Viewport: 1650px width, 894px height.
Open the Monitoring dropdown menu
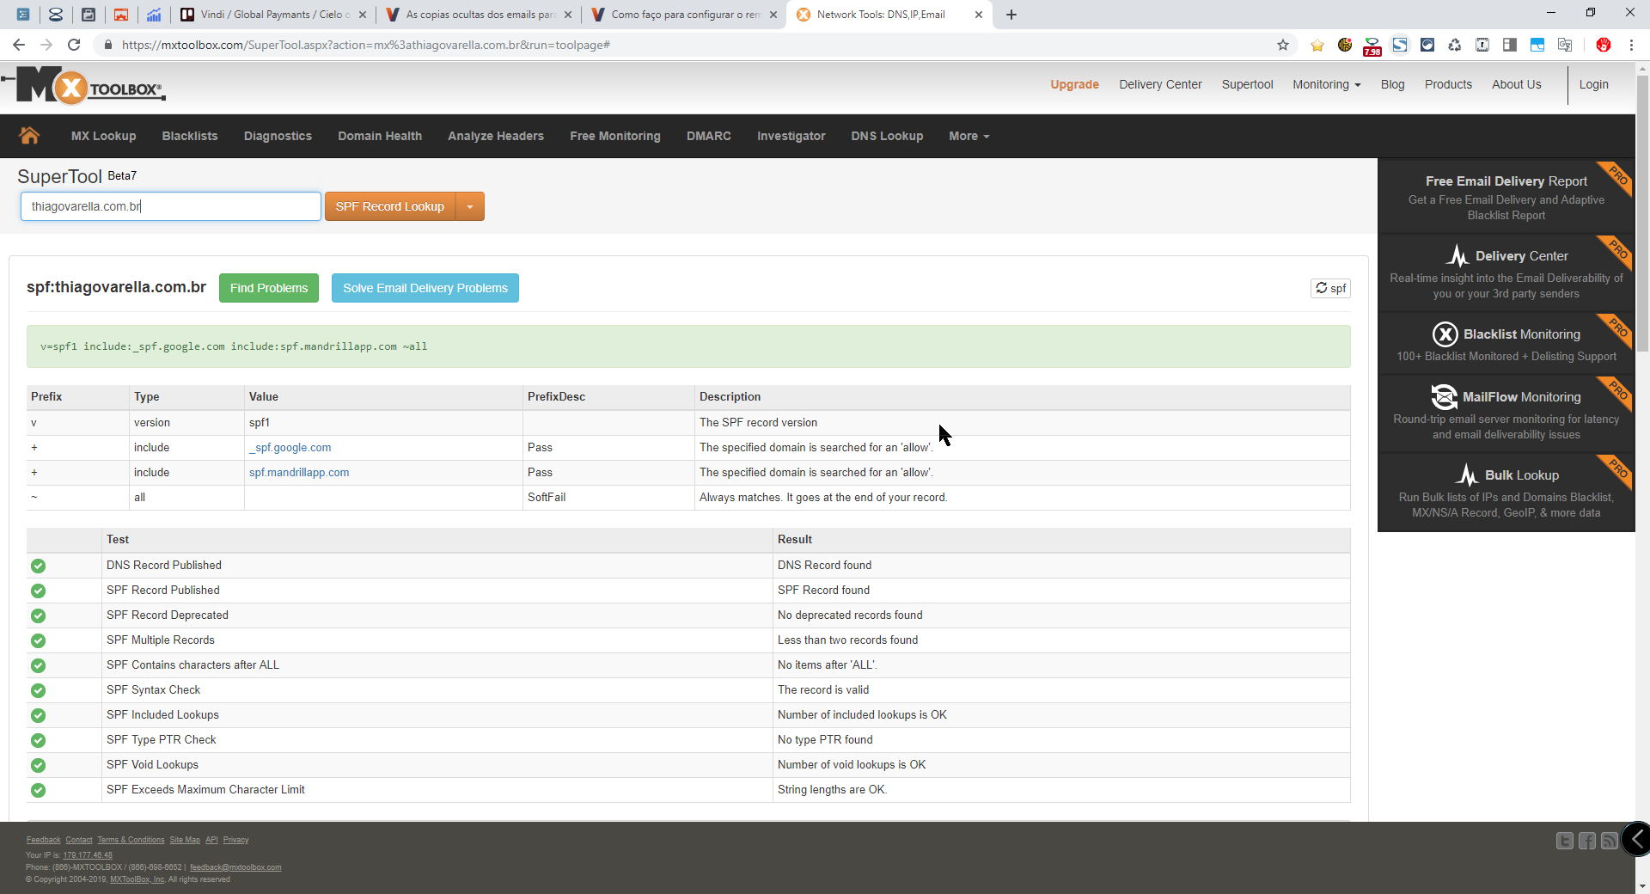1326,84
